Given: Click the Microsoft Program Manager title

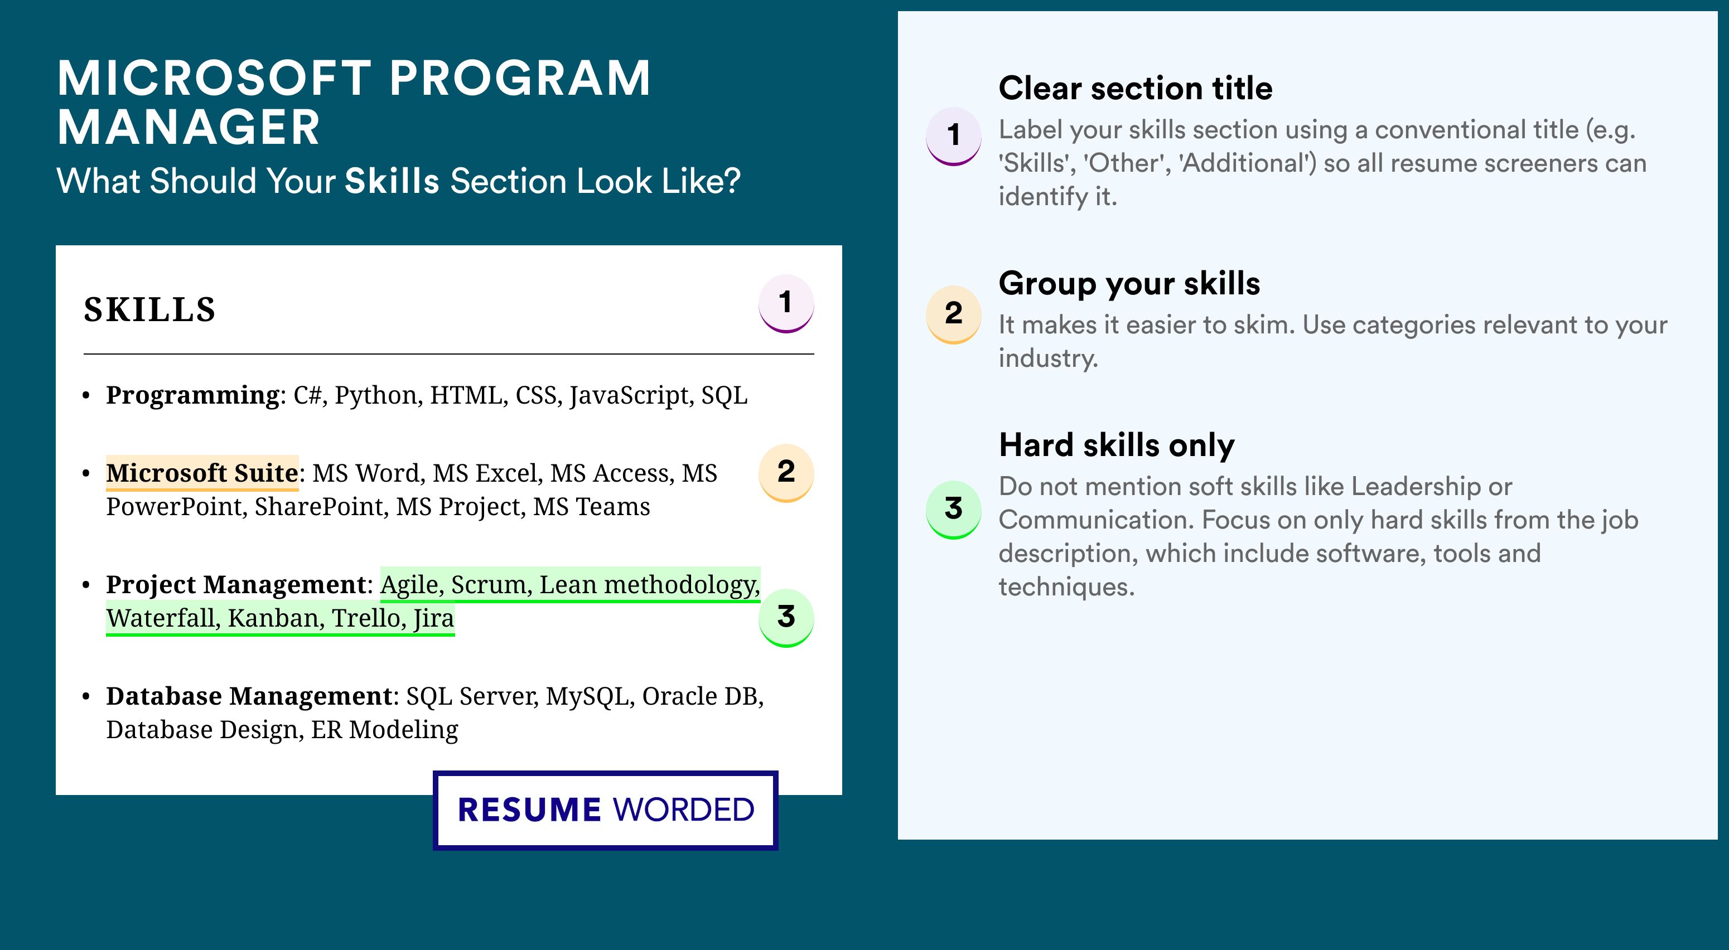Looking at the screenshot, I should pyautogui.click(x=354, y=102).
